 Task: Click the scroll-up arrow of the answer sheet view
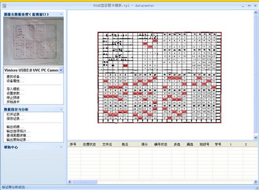coord(256,12)
